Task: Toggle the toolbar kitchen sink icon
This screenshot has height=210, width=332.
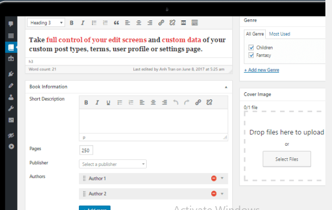Action: click(195, 23)
